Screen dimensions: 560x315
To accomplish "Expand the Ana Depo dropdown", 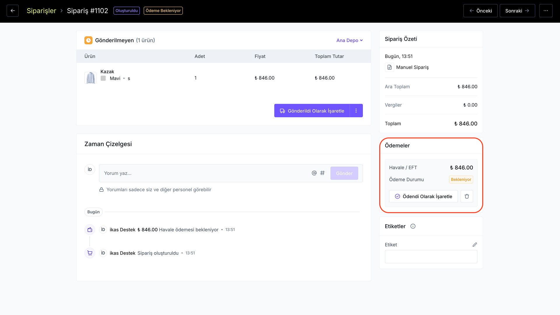I will coord(349,40).
